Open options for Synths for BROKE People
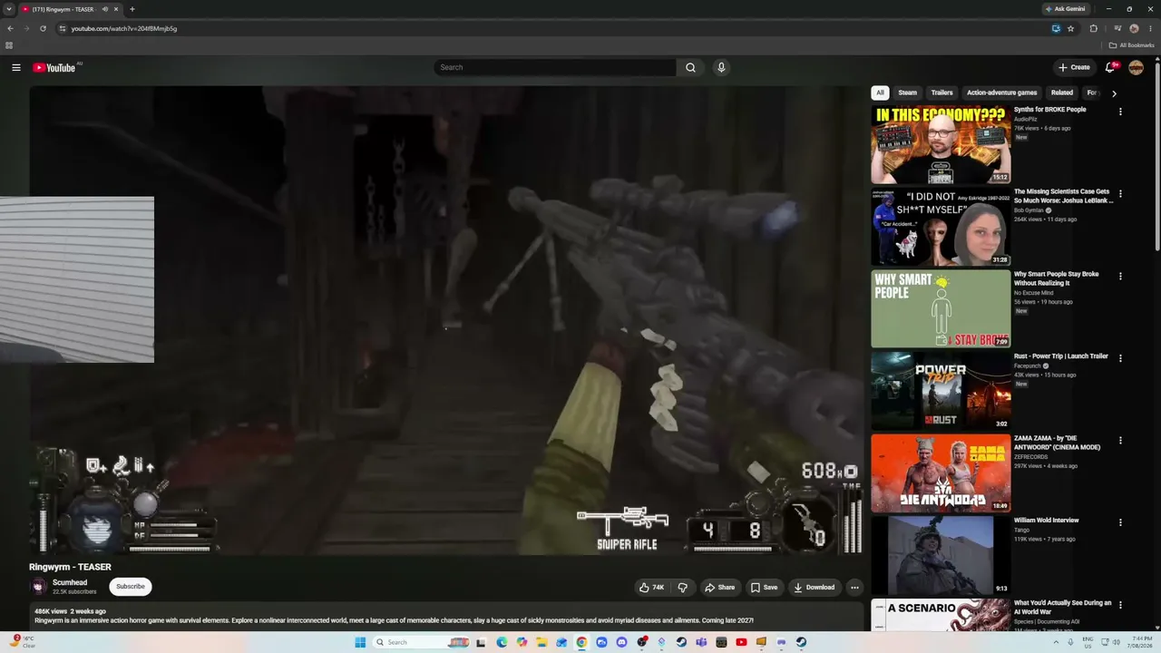This screenshot has height=653, width=1161. 1120,112
